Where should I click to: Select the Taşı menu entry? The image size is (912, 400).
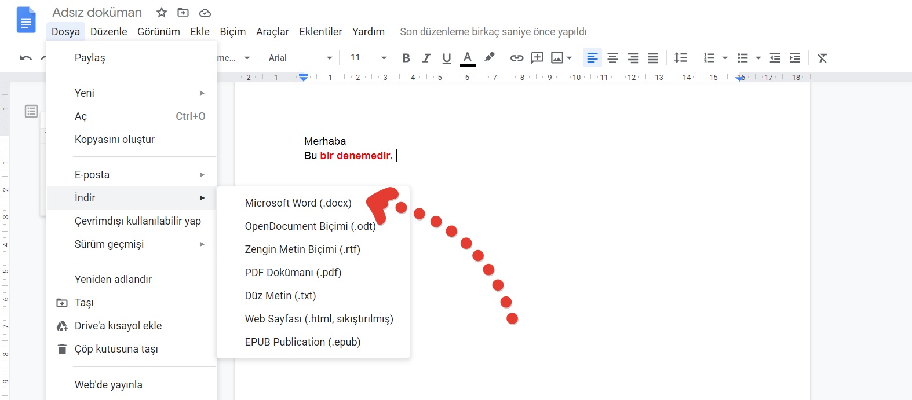(x=132, y=303)
